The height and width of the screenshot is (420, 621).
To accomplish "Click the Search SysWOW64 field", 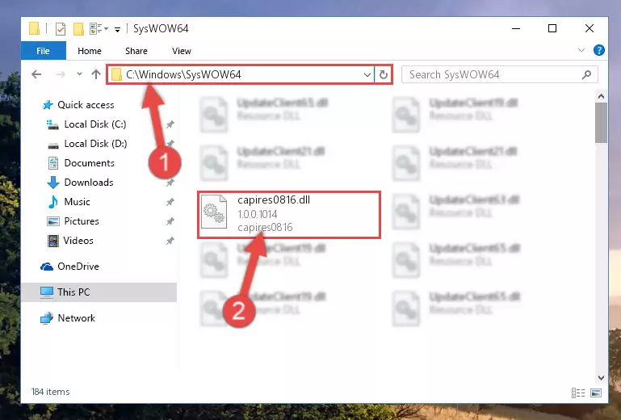I will [x=499, y=74].
